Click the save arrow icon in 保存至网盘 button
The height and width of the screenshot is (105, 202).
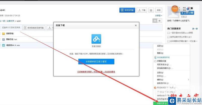[122, 10]
